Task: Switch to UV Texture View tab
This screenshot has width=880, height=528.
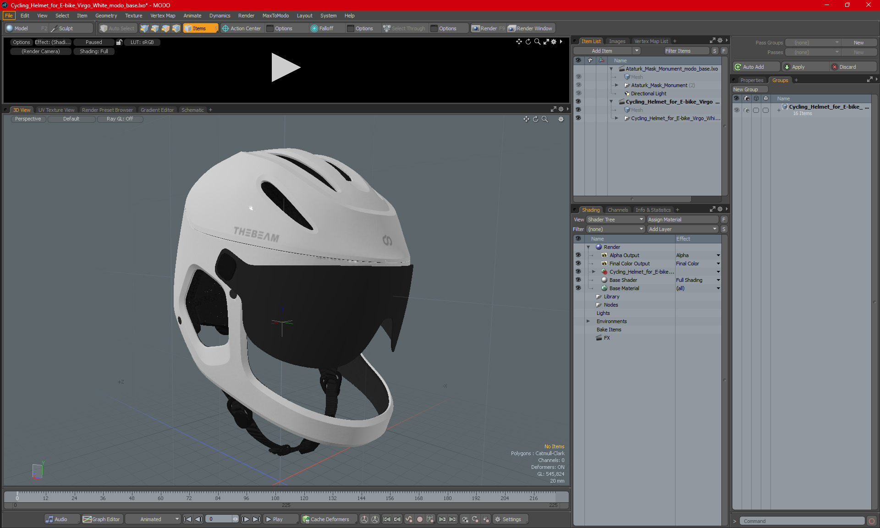Action: 56,110
